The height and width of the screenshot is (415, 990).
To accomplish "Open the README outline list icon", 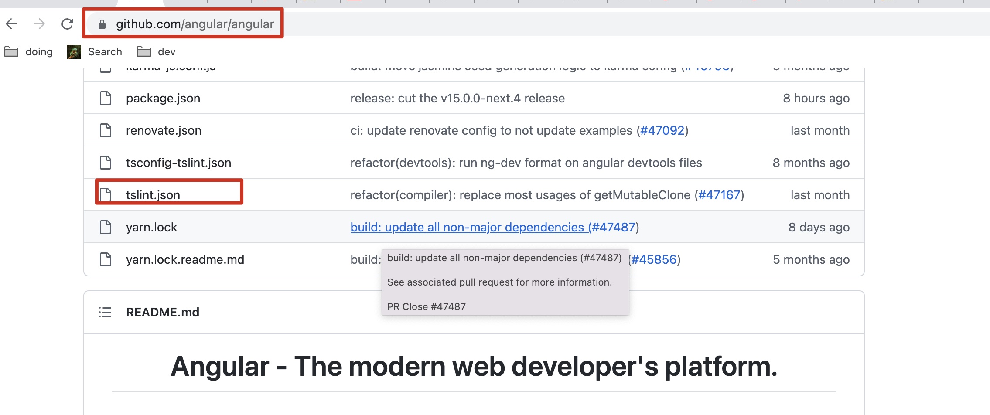I will tap(105, 312).
